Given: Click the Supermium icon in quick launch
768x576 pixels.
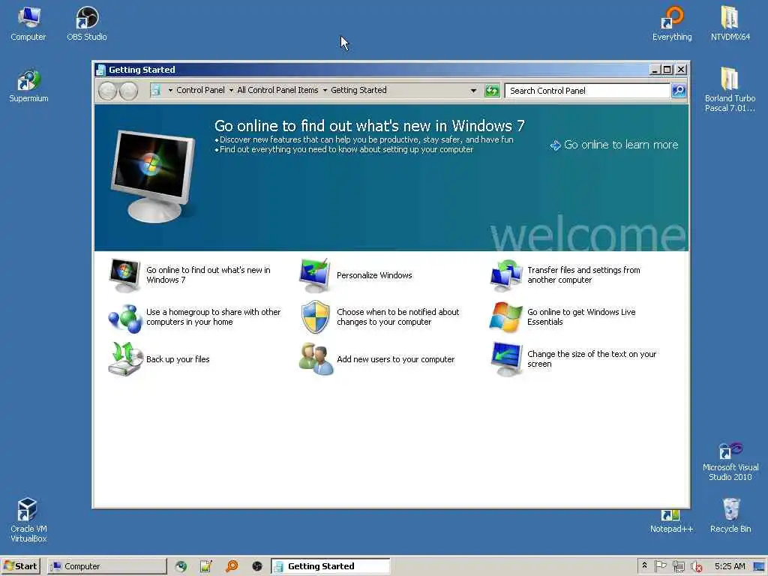Looking at the screenshot, I should [181, 566].
